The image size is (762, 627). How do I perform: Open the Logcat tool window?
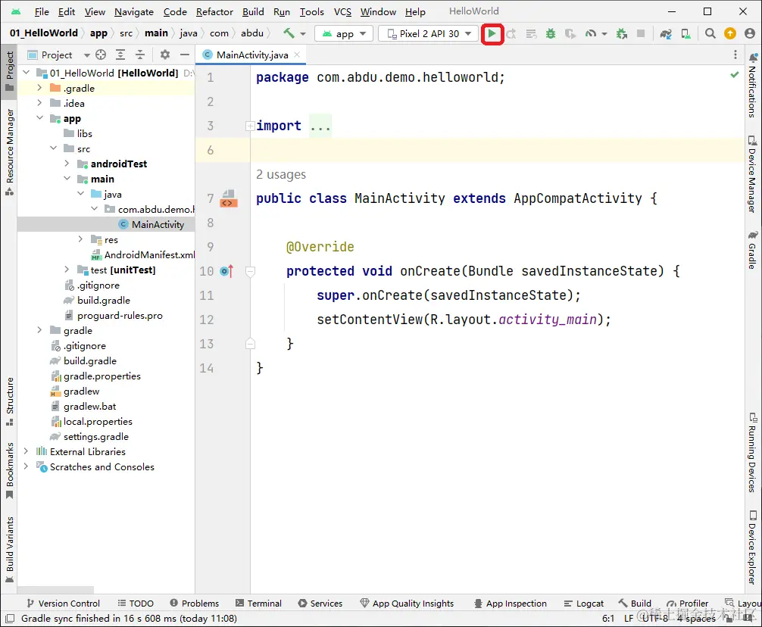pyautogui.click(x=584, y=604)
